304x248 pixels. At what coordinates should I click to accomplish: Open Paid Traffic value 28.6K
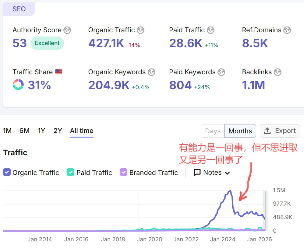click(x=186, y=43)
